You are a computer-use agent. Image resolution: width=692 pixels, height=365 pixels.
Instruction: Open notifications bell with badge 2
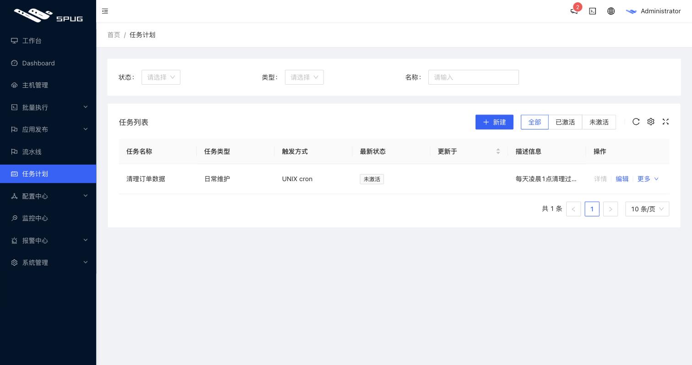coord(574,11)
